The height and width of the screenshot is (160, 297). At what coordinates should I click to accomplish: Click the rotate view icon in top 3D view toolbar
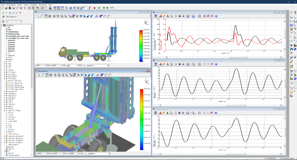[58, 16]
